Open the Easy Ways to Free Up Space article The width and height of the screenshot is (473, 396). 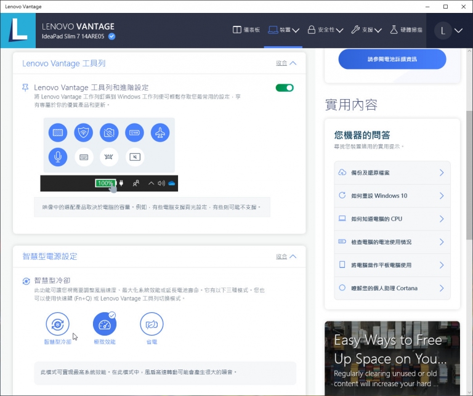(392, 358)
